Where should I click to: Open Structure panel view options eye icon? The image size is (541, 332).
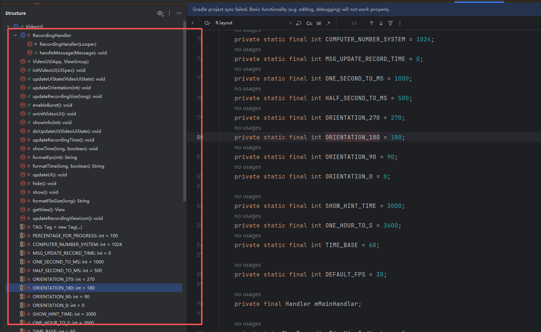click(160, 13)
